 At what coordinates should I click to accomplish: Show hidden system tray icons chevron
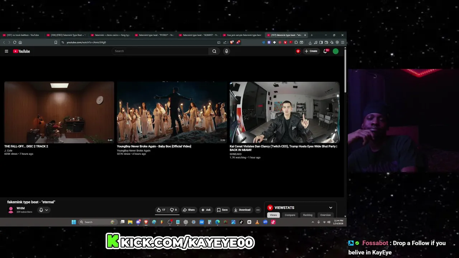click(x=313, y=222)
